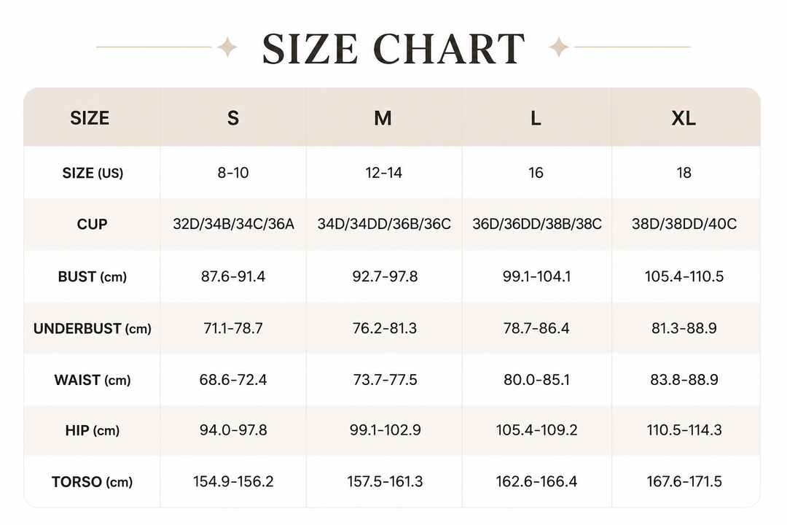
Task: Click the TORSO (cm) row label
Action: [x=93, y=482]
